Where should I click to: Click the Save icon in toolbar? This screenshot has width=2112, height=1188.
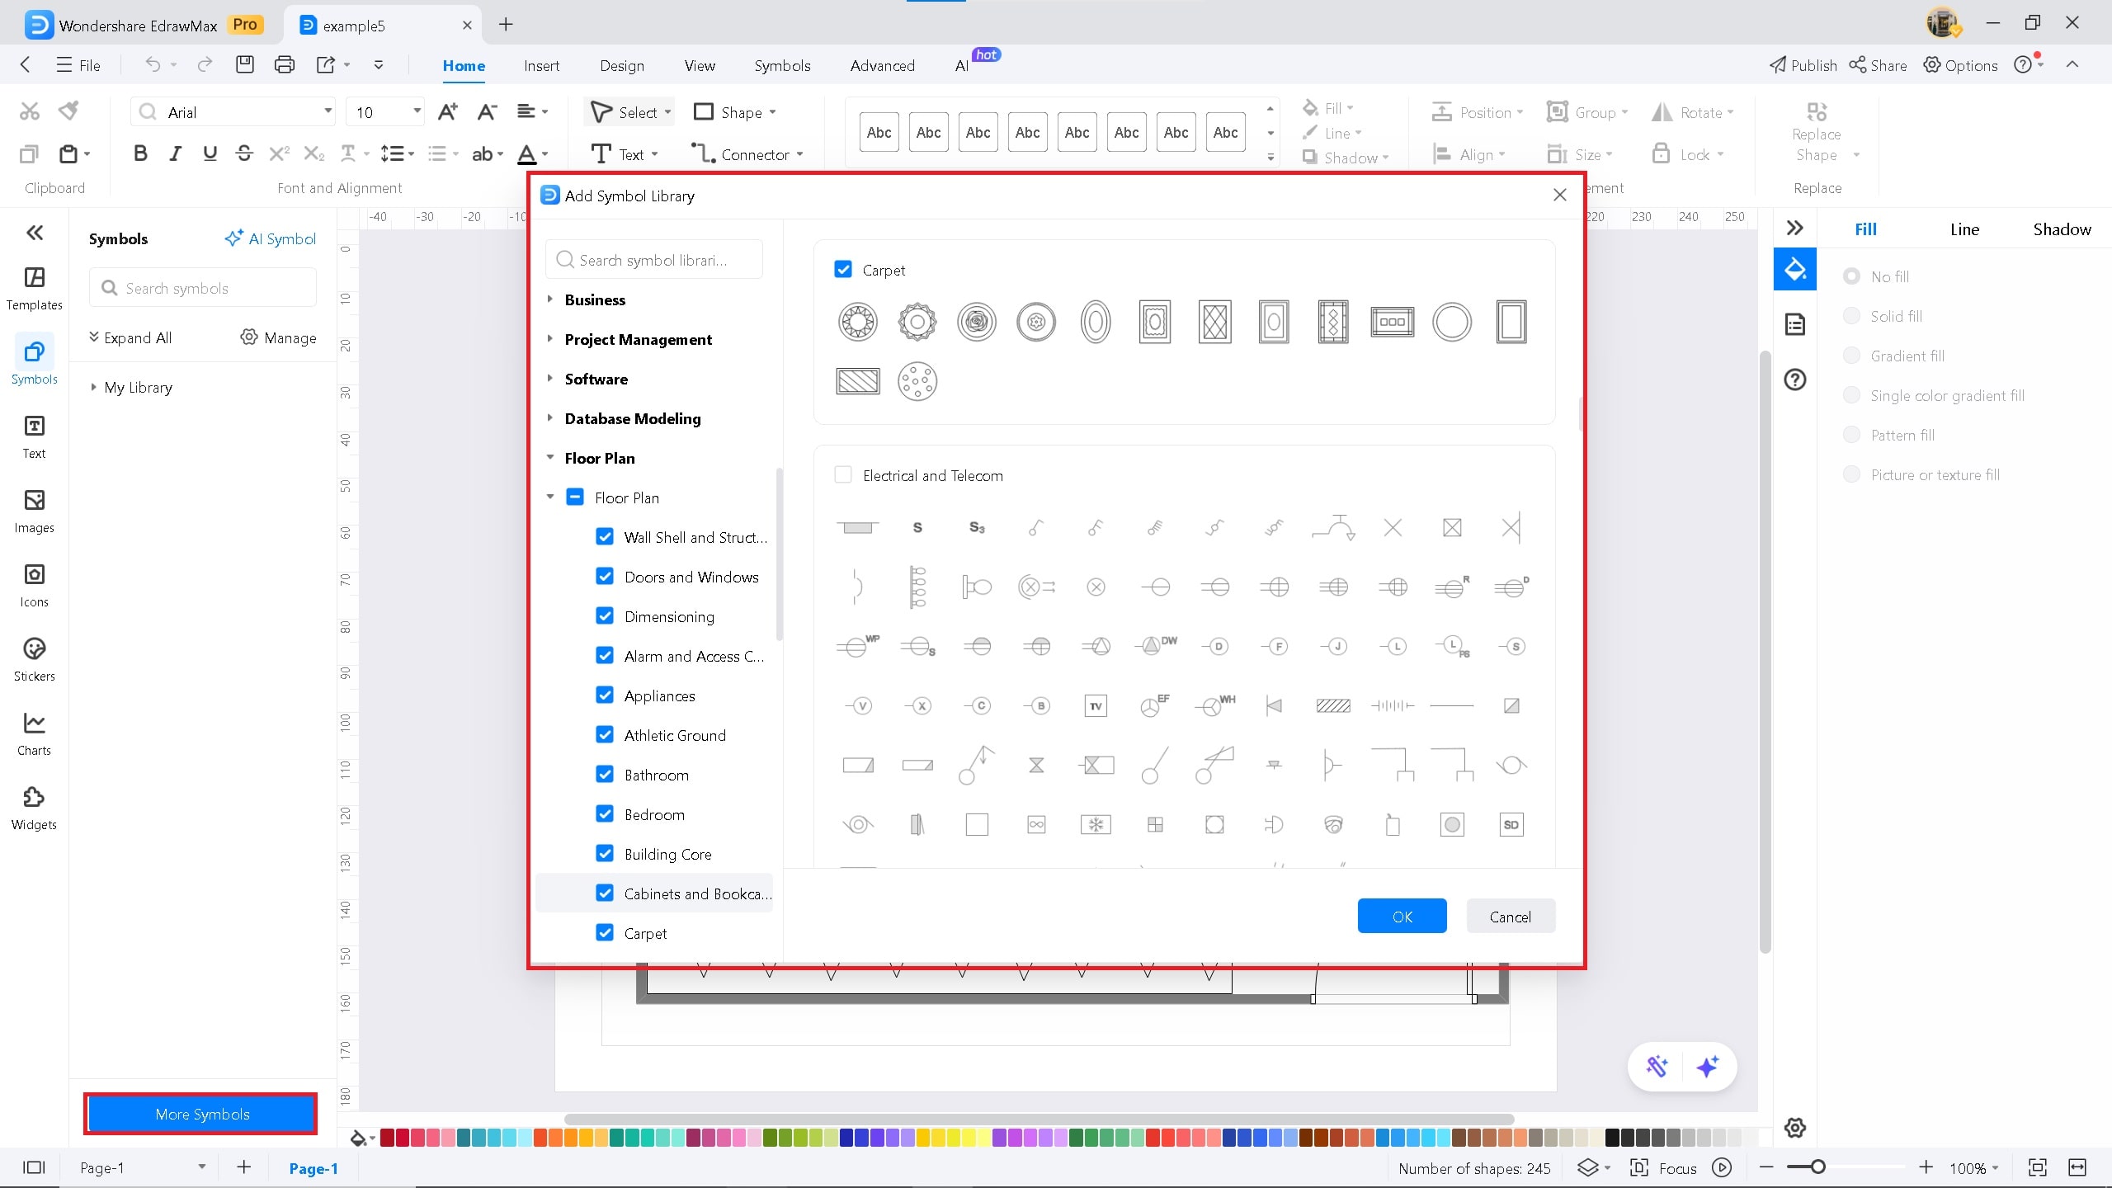coord(245,64)
